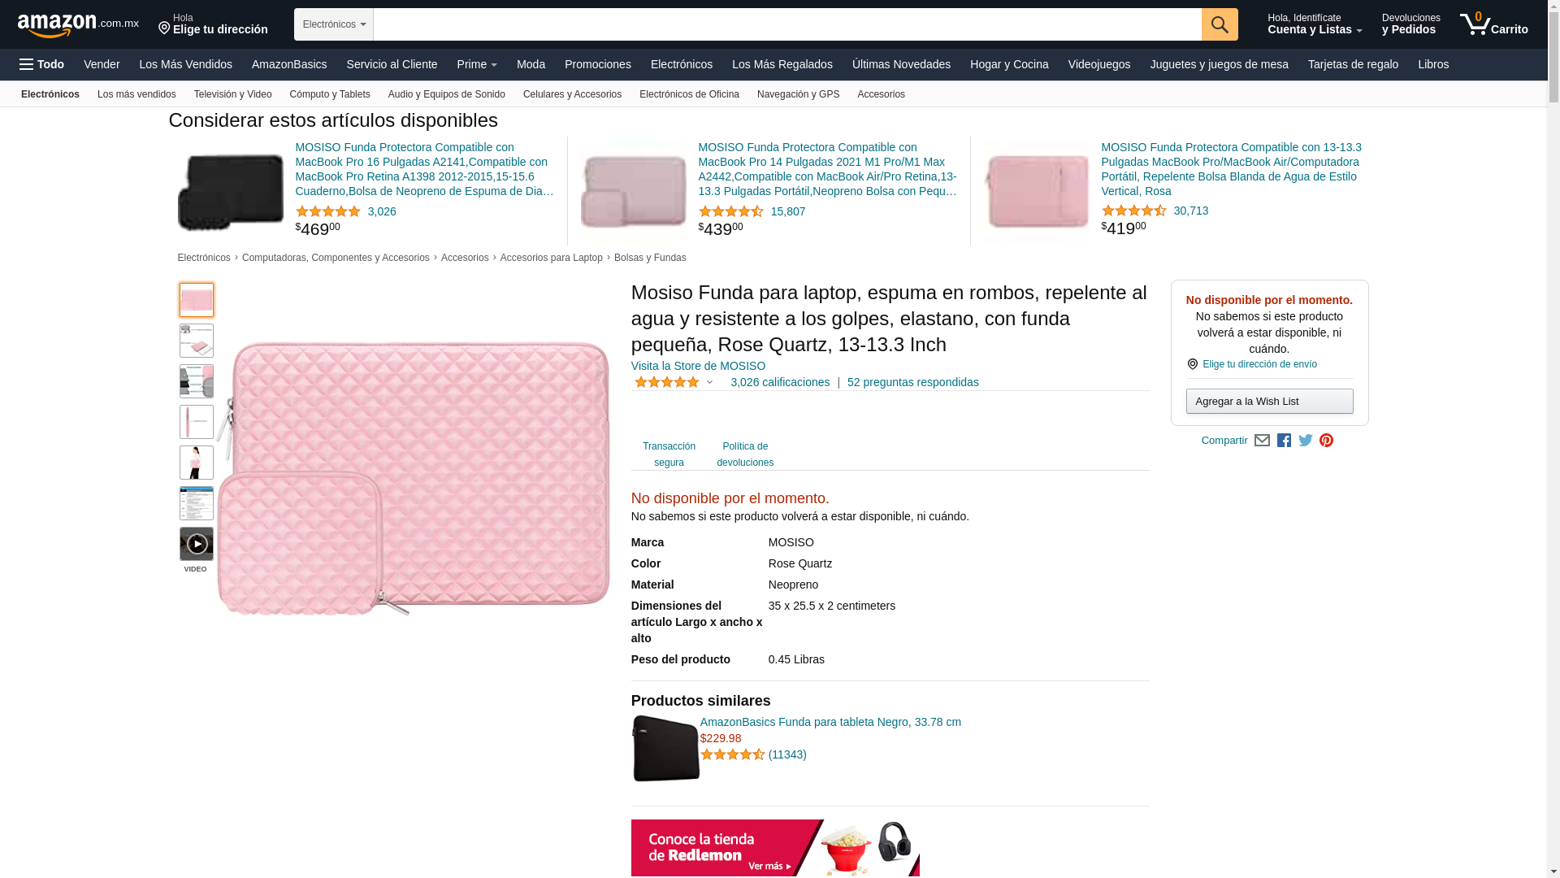Expand the Prime menu dropdown
Viewport: 1560px width, 878px height.
(477, 64)
